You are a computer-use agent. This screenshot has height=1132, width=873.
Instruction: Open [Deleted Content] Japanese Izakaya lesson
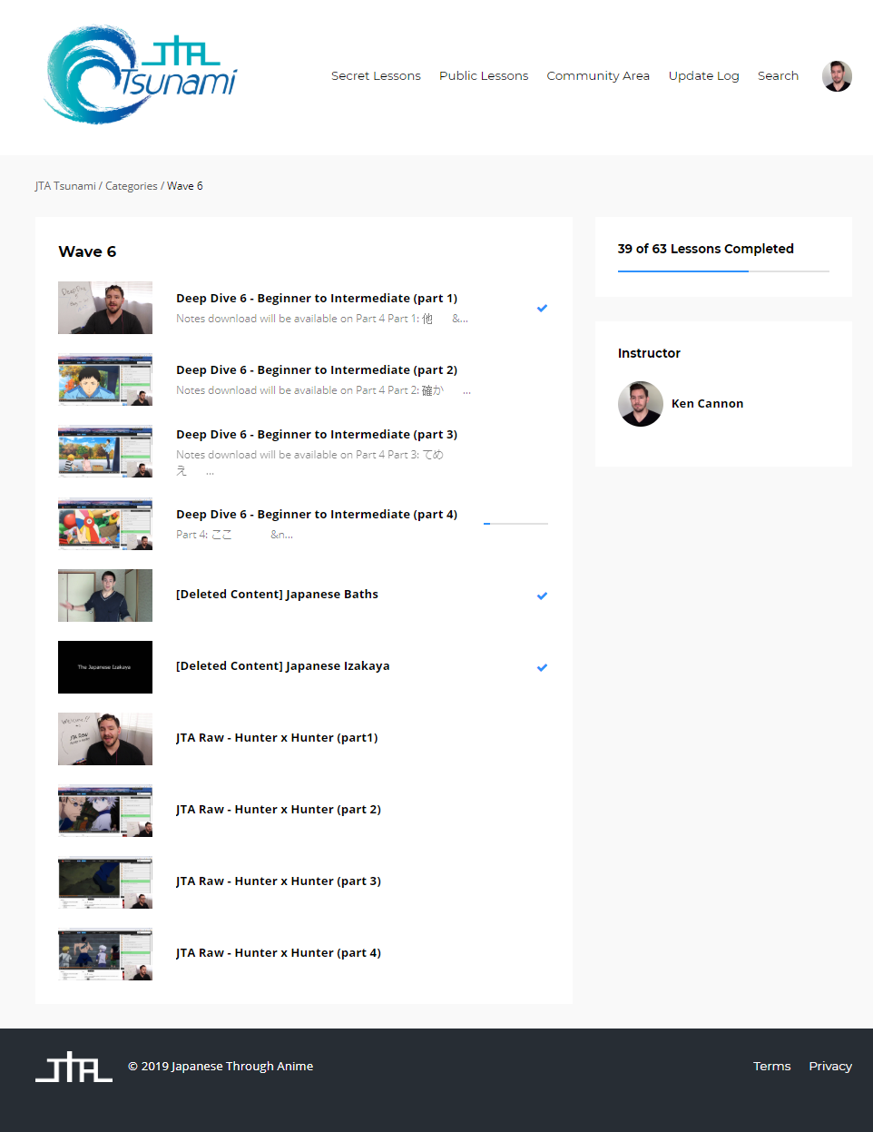pyautogui.click(x=283, y=666)
